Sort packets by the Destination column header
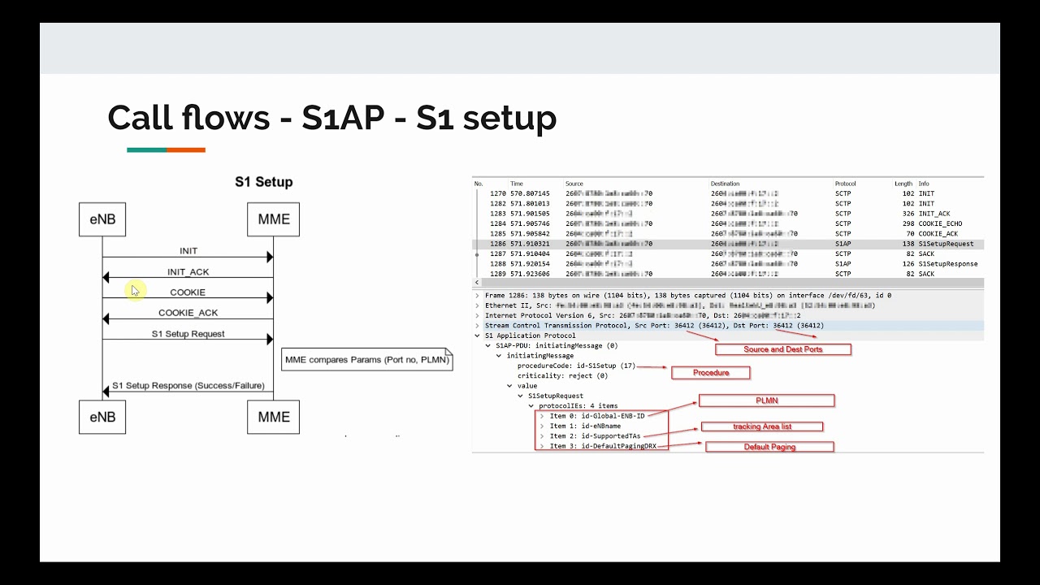The image size is (1040, 585). (x=725, y=184)
